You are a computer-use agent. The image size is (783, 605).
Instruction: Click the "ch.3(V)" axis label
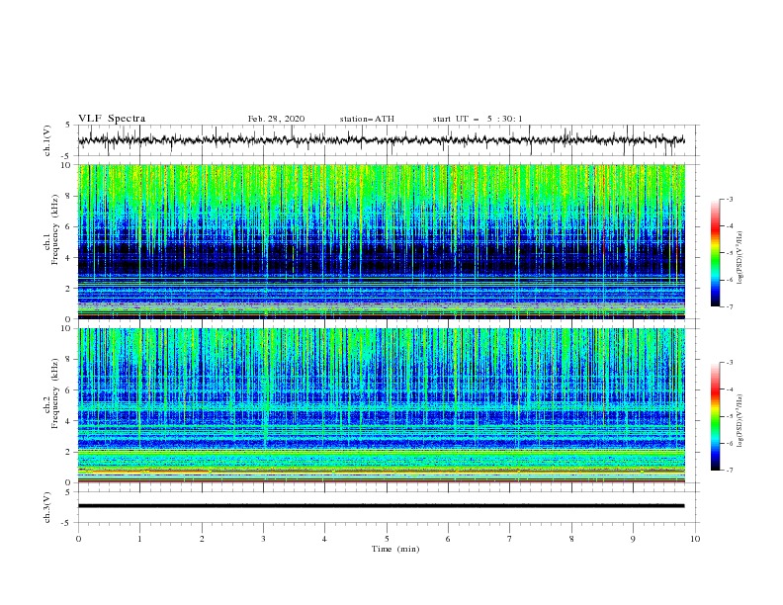pos(47,507)
